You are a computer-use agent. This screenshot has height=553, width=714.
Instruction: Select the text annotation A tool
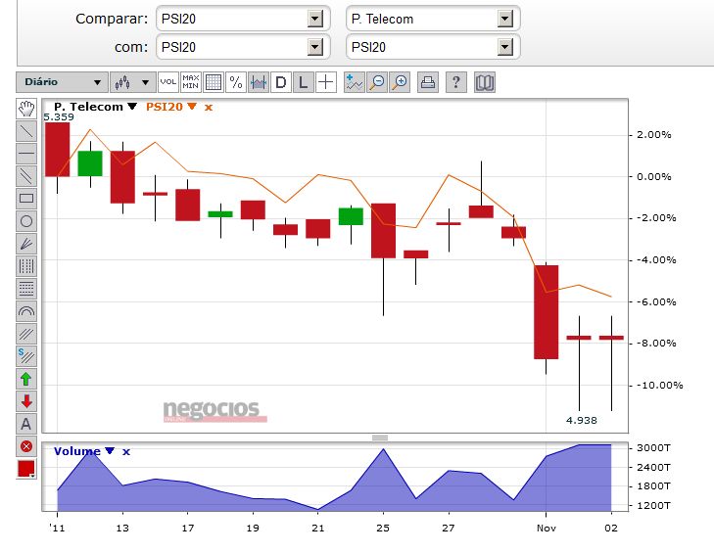point(26,424)
